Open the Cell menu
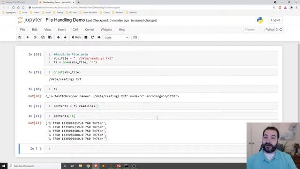Viewport: 300px width, 169px height. (x=75, y=30)
